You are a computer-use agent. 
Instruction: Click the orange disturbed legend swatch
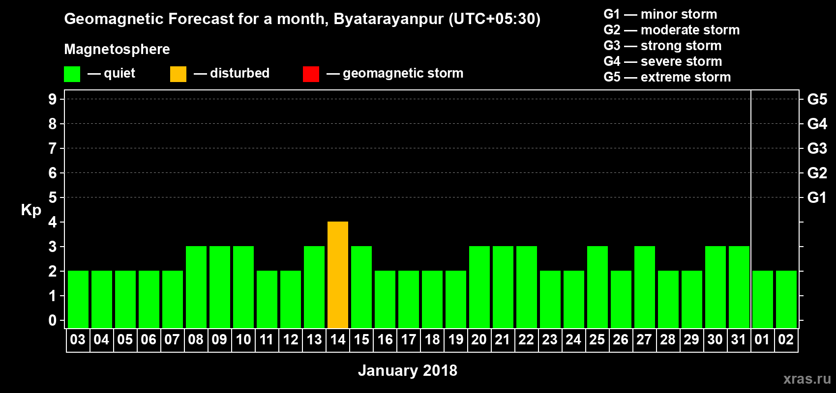[x=178, y=74]
